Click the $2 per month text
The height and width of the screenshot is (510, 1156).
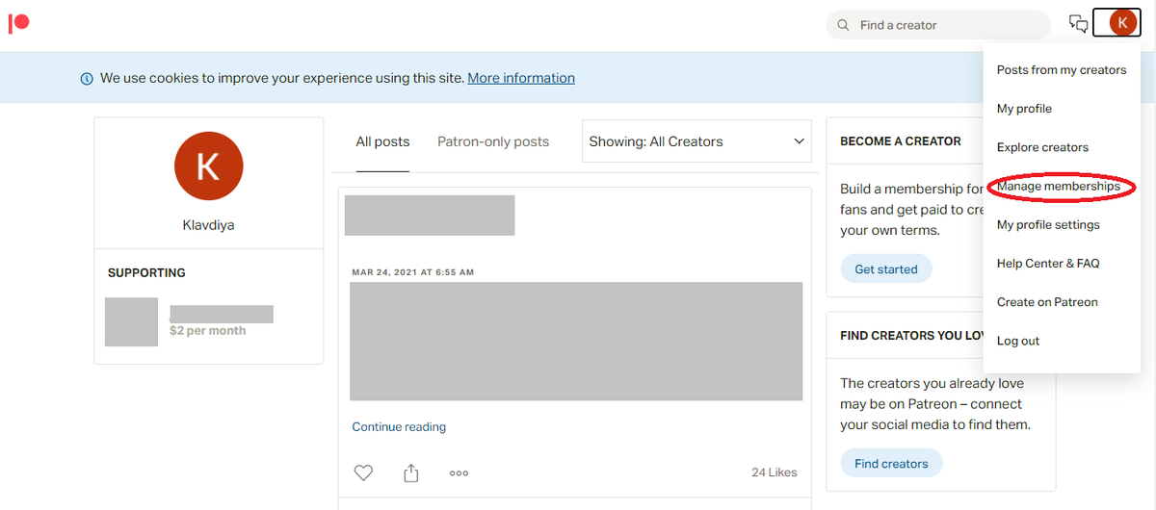coord(207,330)
